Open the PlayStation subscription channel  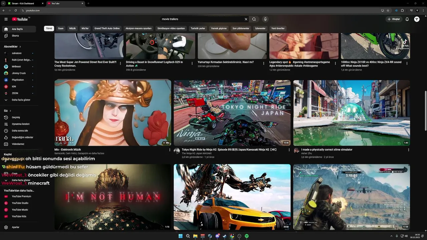tap(18, 80)
